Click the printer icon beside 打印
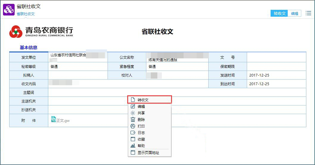 pyautogui.click(x=133, y=126)
